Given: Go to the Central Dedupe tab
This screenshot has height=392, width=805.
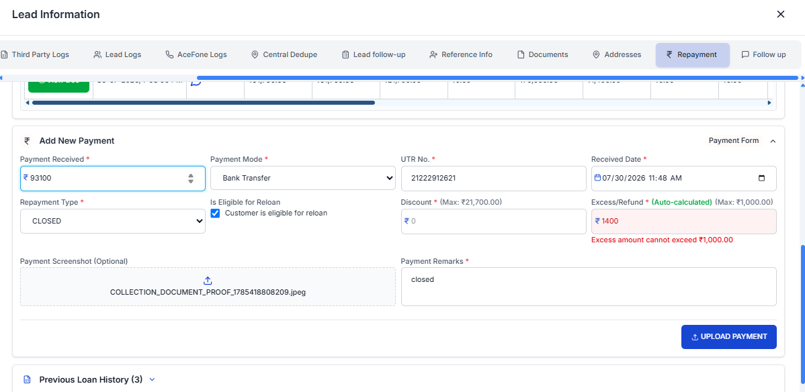Looking at the screenshot, I should (x=284, y=54).
